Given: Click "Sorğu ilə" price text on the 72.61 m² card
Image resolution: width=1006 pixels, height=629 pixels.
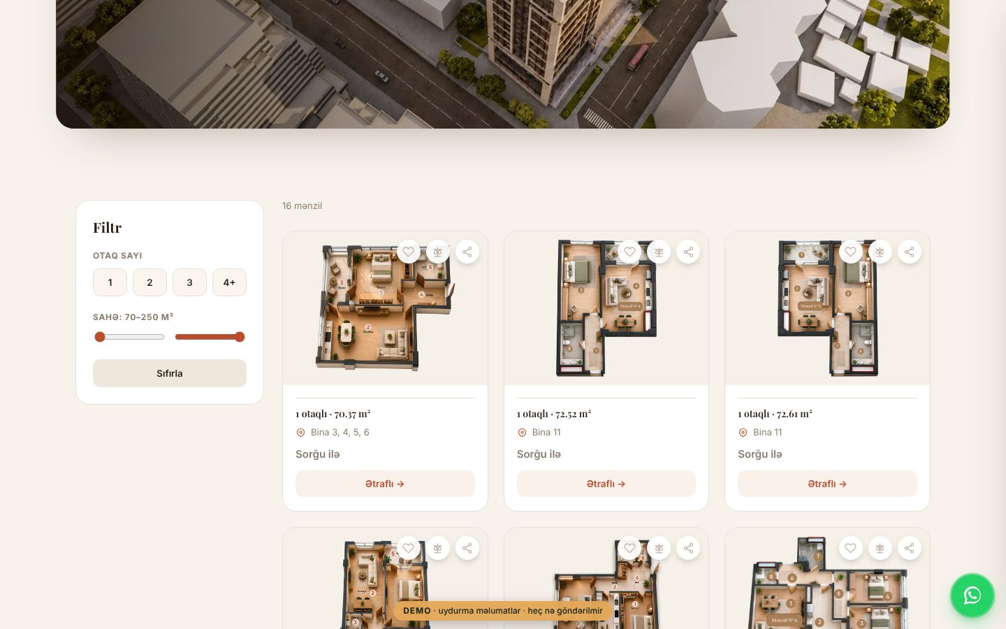Looking at the screenshot, I should pyautogui.click(x=760, y=454).
